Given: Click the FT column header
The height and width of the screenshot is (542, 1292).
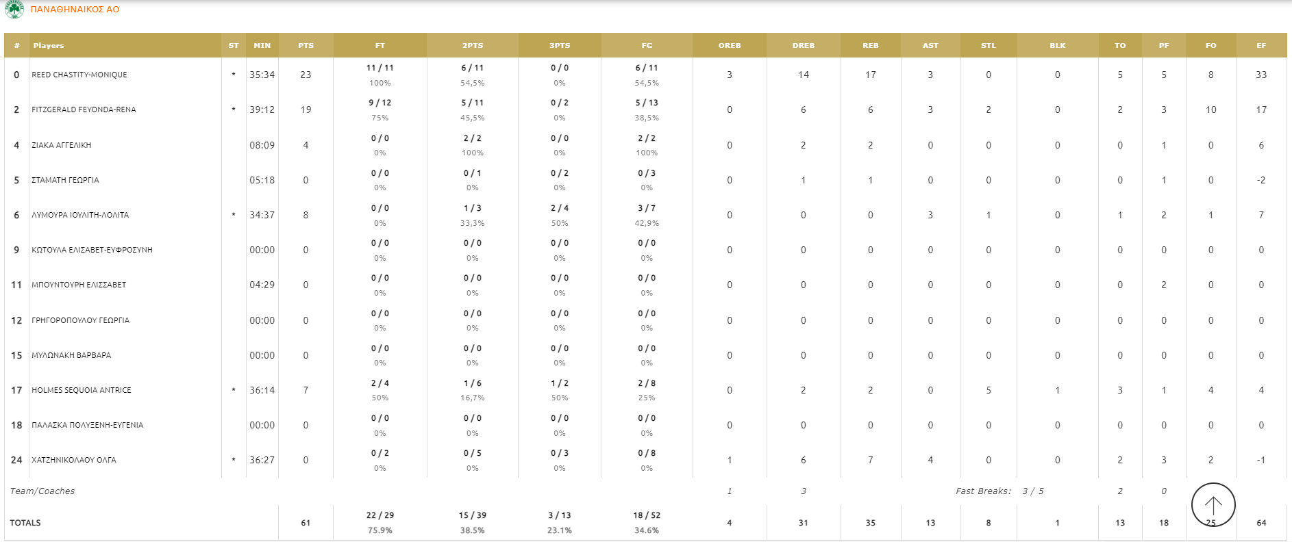Looking at the screenshot, I should click(380, 45).
